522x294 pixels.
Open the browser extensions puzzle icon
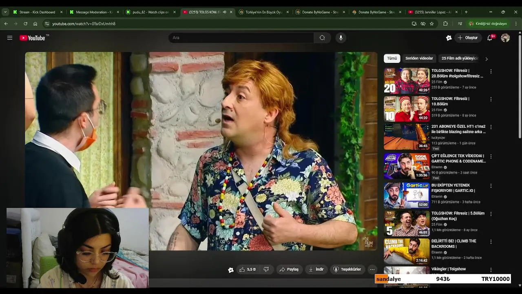pyautogui.click(x=445, y=24)
